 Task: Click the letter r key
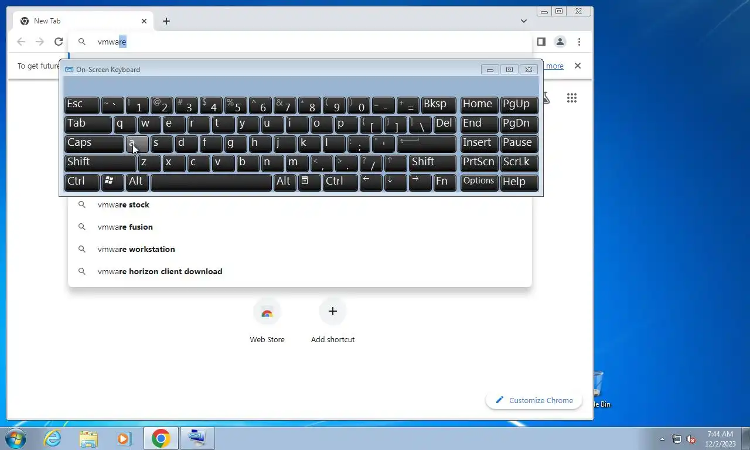coord(199,124)
